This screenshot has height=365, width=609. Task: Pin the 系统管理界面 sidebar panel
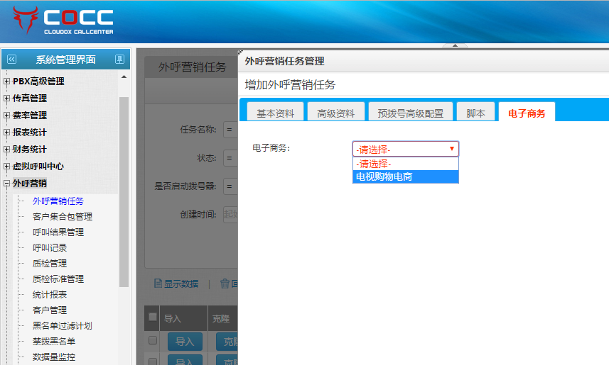coord(119,60)
